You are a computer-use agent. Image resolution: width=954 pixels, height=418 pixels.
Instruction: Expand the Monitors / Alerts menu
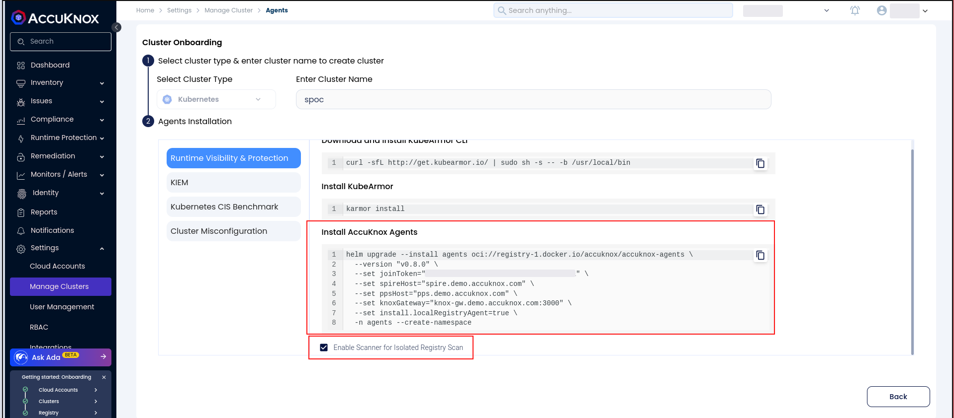pos(102,175)
